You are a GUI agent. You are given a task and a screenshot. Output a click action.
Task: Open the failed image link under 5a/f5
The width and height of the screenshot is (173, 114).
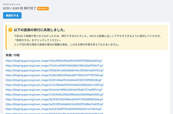pyautogui.click(x=54, y=104)
